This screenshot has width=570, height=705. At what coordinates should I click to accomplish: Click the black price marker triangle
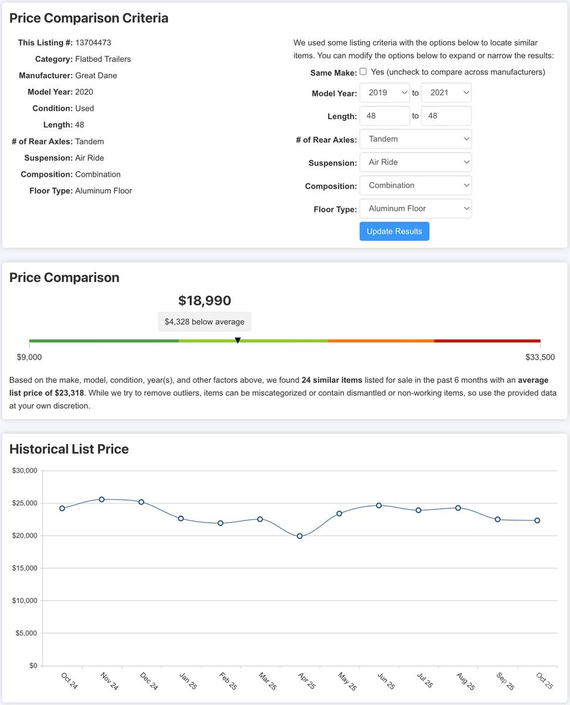[238, 340]
